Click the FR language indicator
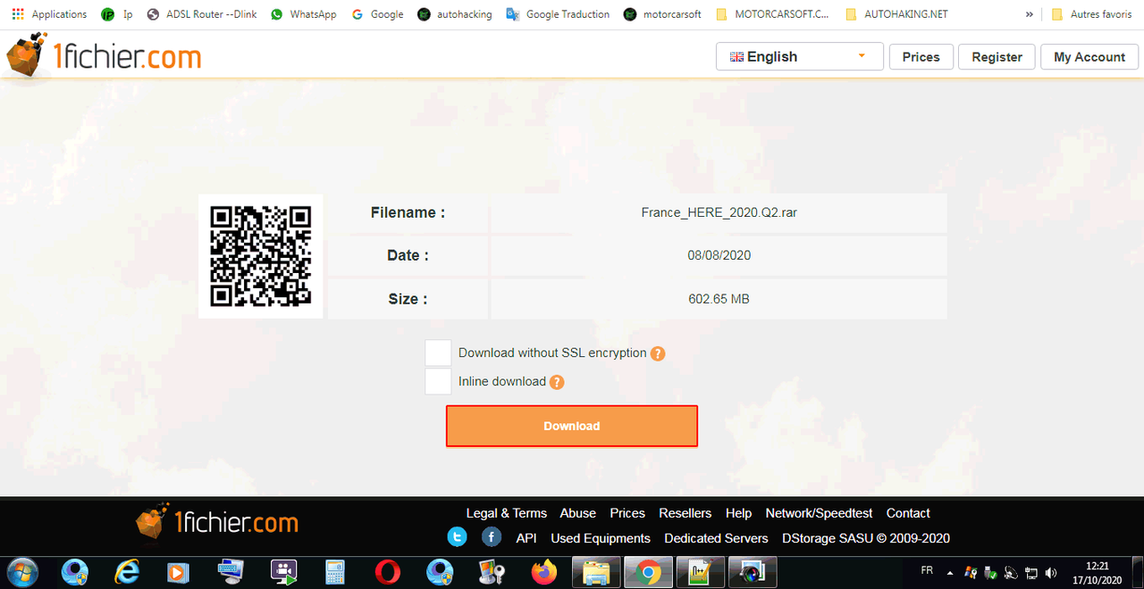The image size is (1144, 589). coord(927,570)
